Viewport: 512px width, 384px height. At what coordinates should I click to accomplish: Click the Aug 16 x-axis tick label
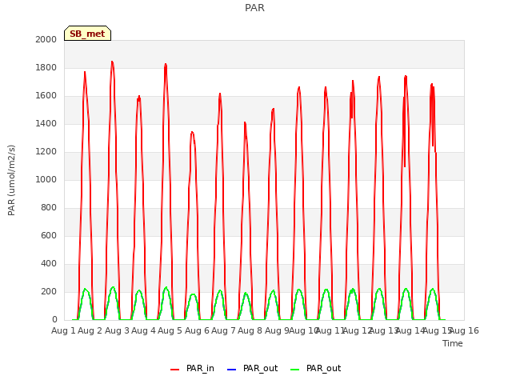pos(464,330)
